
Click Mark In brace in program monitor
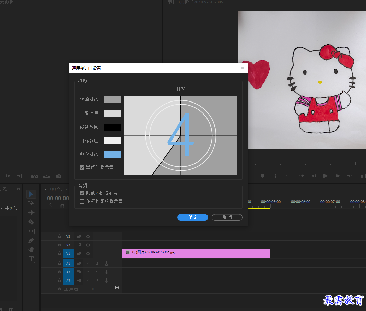275,176
